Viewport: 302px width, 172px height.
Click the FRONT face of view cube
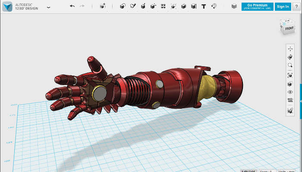click(289, 28)
